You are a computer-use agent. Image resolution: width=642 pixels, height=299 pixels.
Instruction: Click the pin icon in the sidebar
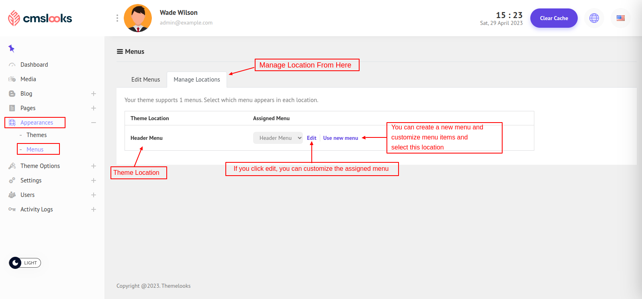coord(11,49)
